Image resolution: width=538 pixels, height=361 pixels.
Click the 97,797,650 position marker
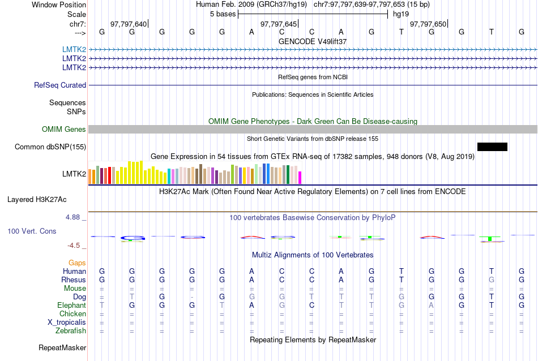(429, 24)
